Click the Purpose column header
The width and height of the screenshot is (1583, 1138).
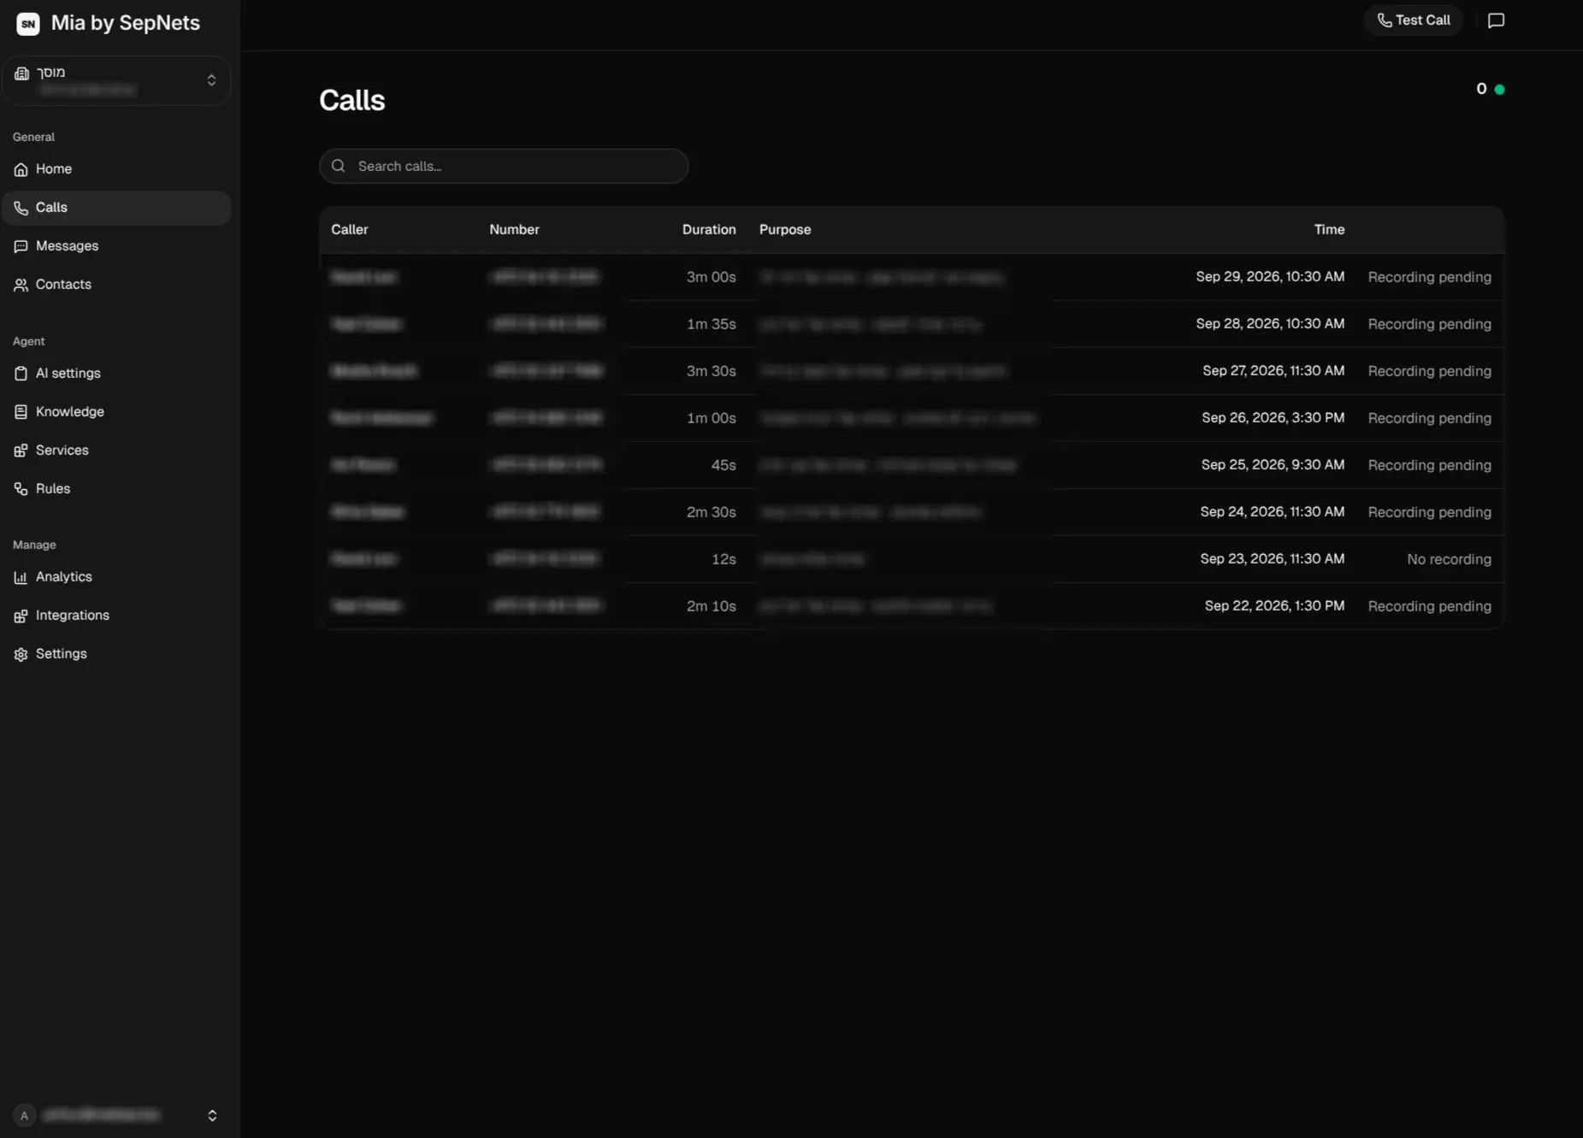(785, 229)
